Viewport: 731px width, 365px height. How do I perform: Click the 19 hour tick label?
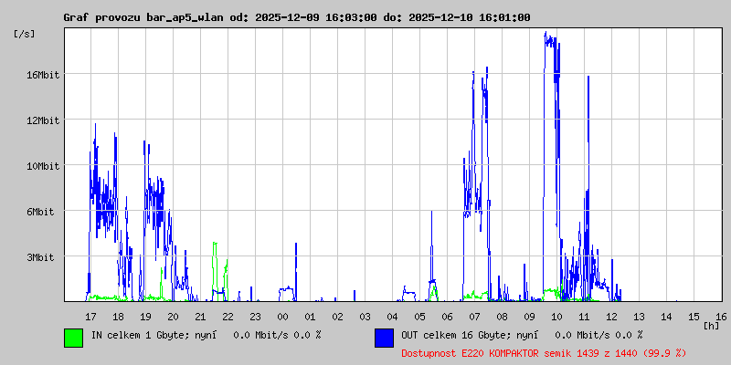coord(145,317)
